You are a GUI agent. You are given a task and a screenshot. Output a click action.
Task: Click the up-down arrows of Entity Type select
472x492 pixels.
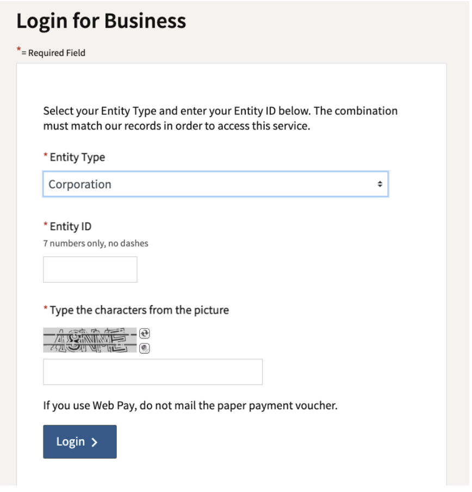[381, 185]
